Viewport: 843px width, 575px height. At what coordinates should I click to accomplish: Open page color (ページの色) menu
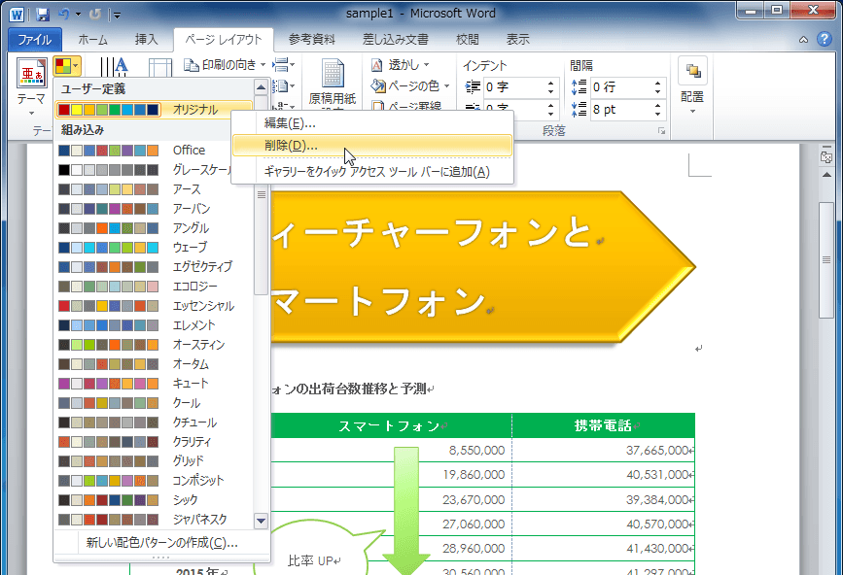(409, 85)
